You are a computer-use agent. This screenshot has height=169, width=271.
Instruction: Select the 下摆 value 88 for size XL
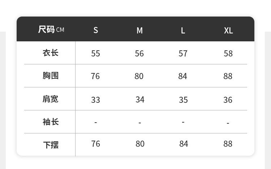tap(228, 144)
